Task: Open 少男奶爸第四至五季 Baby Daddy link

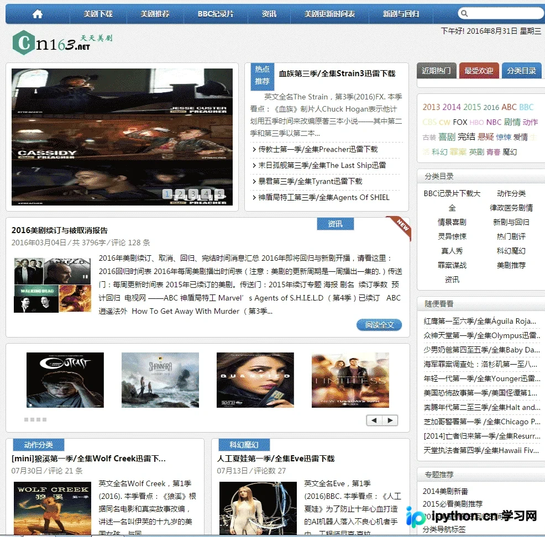Action: (482, 350)
